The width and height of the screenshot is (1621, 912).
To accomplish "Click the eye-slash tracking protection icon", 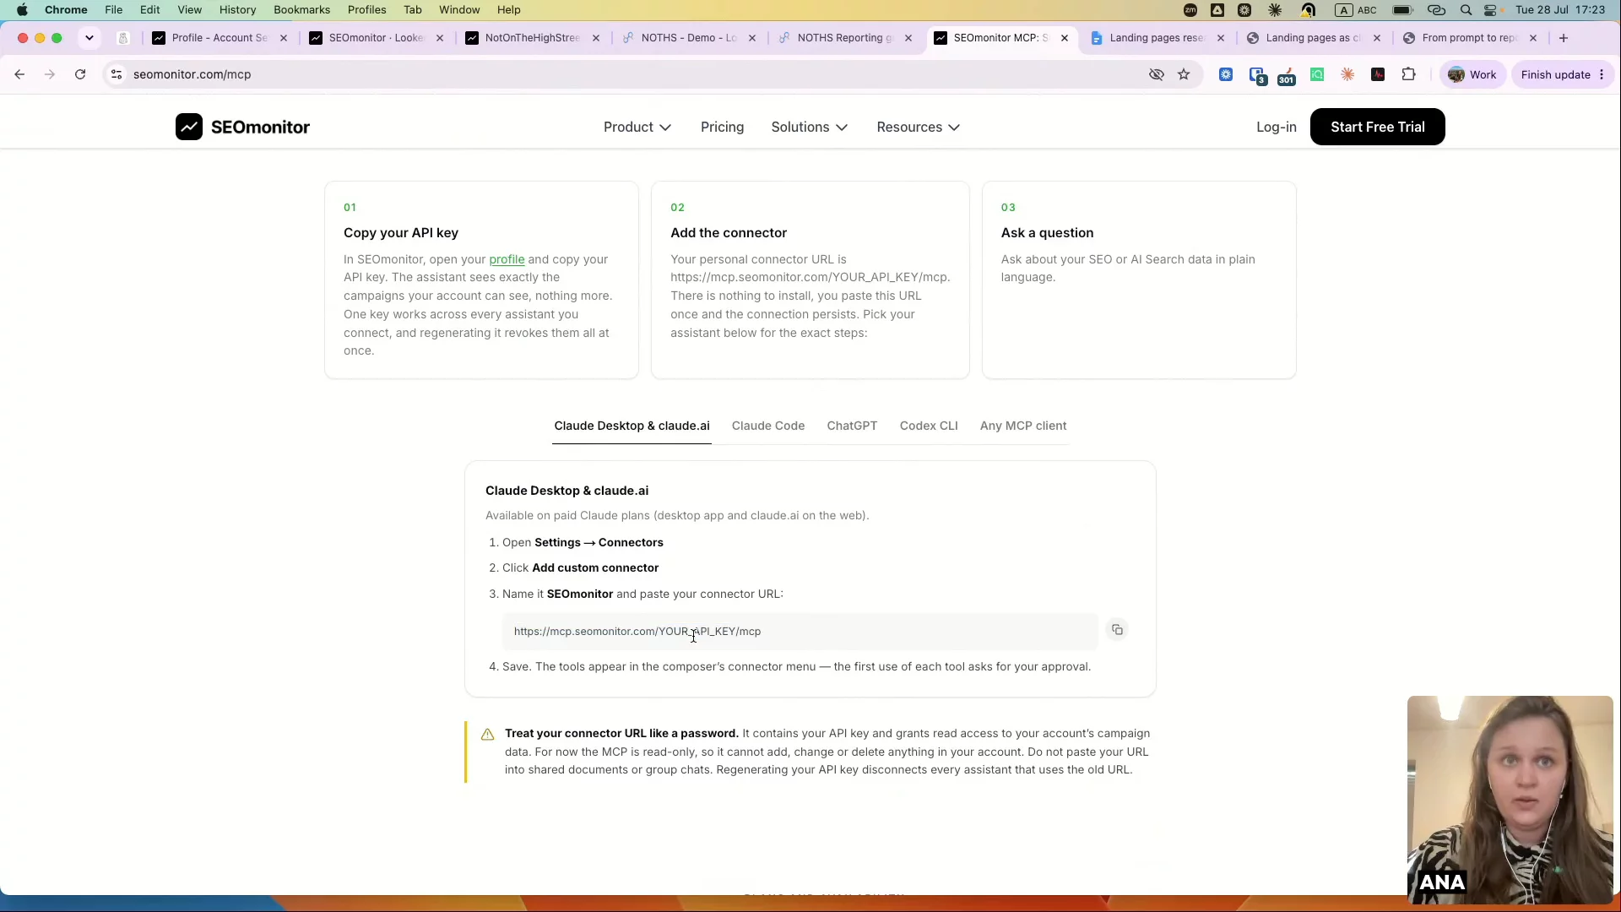I will pyautogui.click(x=1157, y=74).
